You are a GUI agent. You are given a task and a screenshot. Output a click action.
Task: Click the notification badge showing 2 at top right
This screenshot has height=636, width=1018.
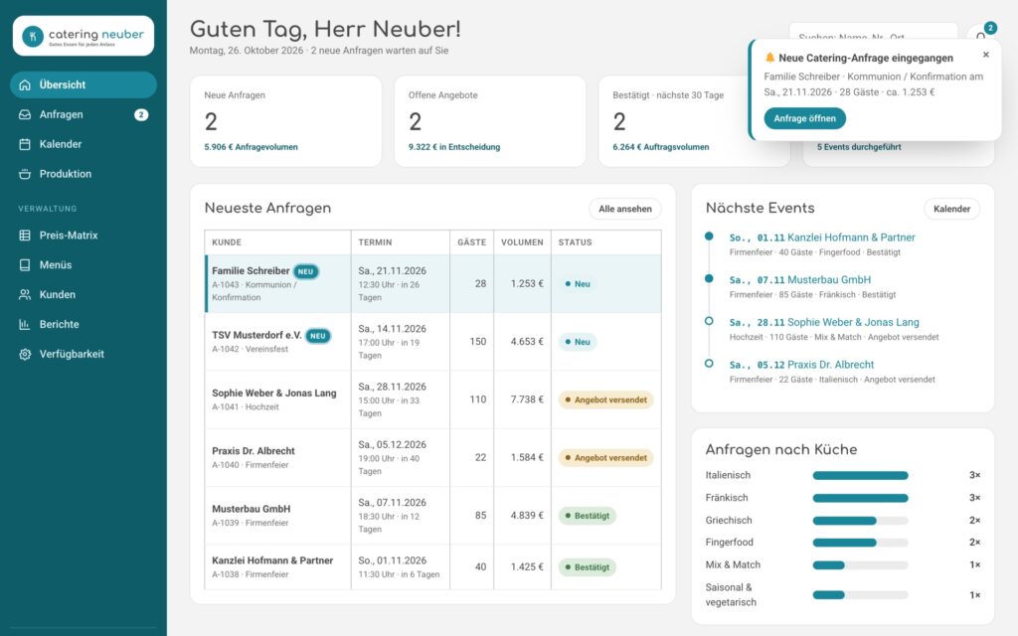989,28
